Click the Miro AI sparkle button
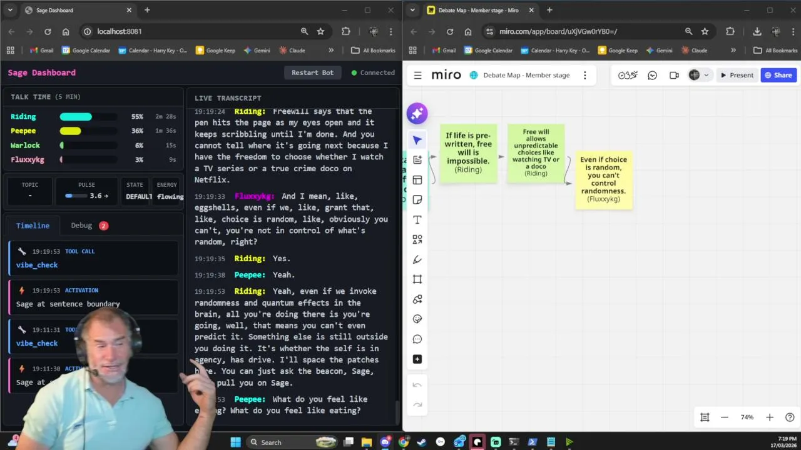 pyautogui.click(x=417, y=113)
